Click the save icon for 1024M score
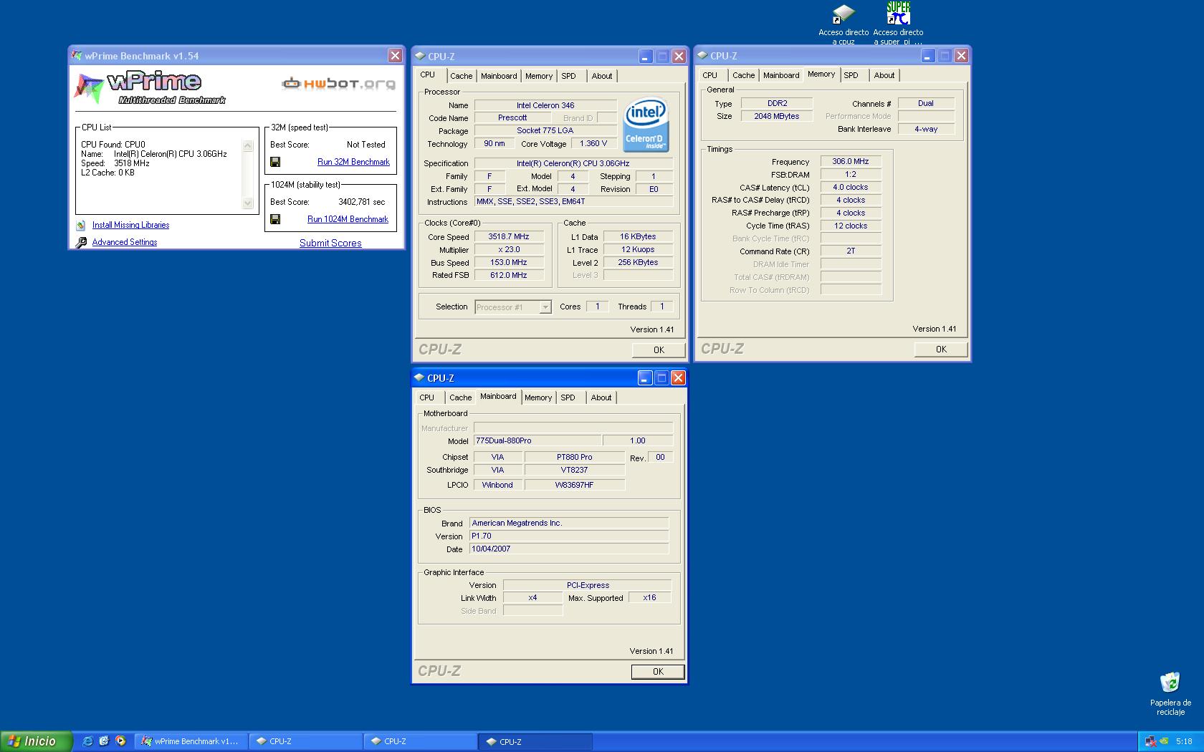The height and width of the screenshot is (752, 1204). point(275,219)
